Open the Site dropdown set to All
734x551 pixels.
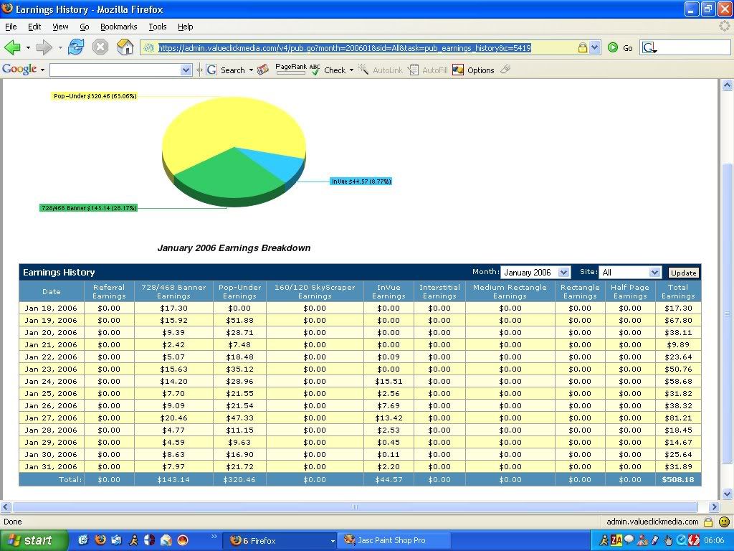click(x=654, y=273)
